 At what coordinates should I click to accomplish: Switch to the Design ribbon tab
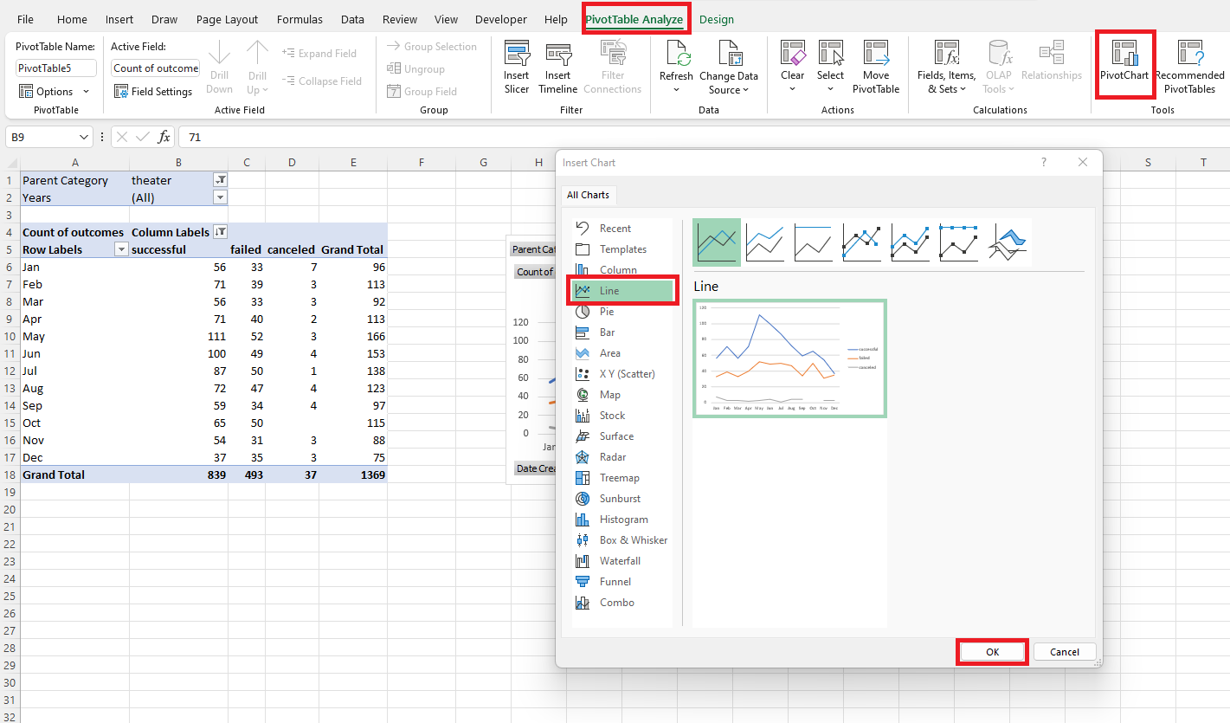pos(715,19)
